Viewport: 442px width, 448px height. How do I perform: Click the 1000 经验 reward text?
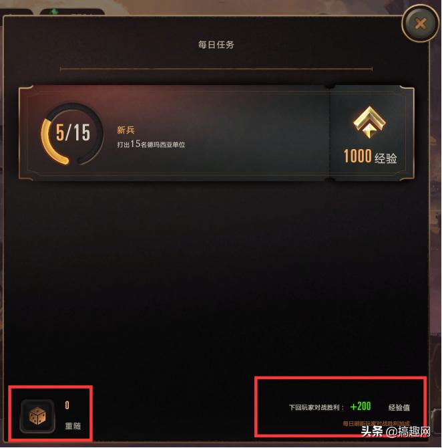click(x=370, y=156)
